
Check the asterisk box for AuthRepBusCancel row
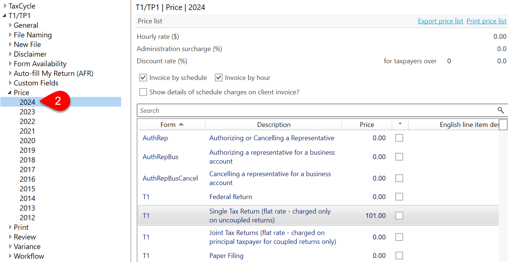[x=399, y=178]
